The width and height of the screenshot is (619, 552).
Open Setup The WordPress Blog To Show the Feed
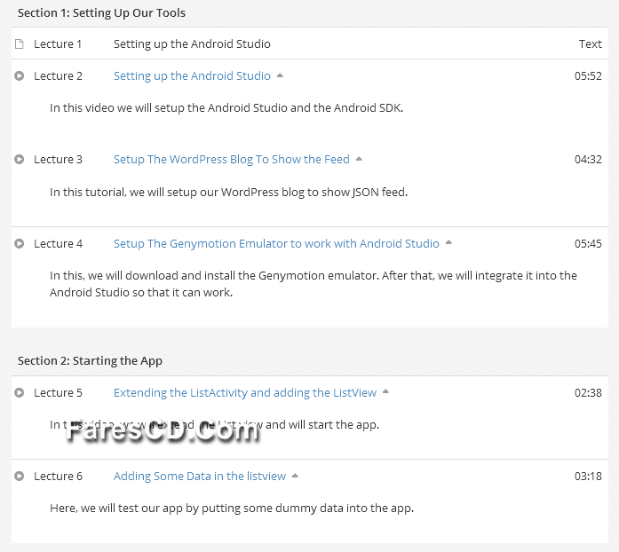pyautogui.click(x=232, y=160)
